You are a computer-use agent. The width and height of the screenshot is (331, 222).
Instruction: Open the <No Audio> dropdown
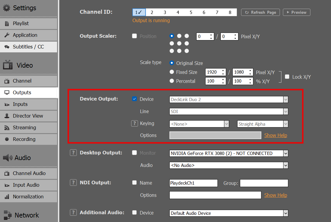coord(229,165)
